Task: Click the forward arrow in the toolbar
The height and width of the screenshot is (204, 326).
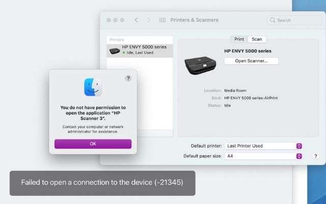Action: [149, 20]
